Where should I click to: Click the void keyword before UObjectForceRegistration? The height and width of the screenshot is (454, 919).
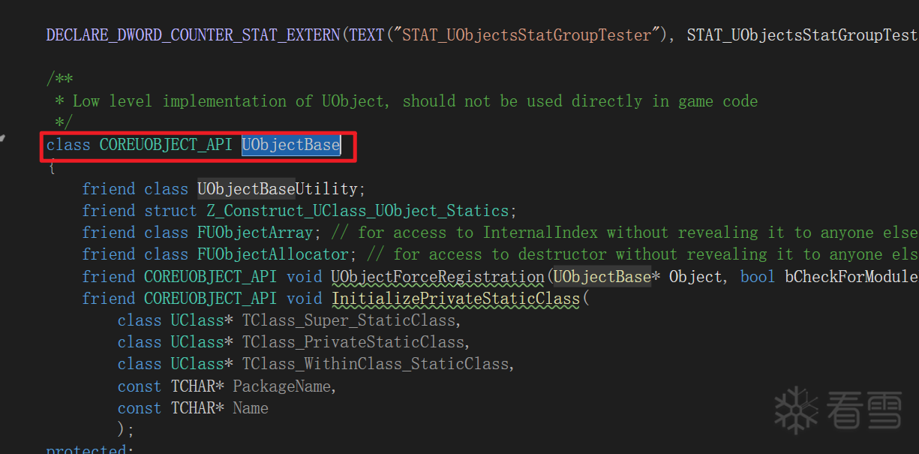(x=305, y=277)
